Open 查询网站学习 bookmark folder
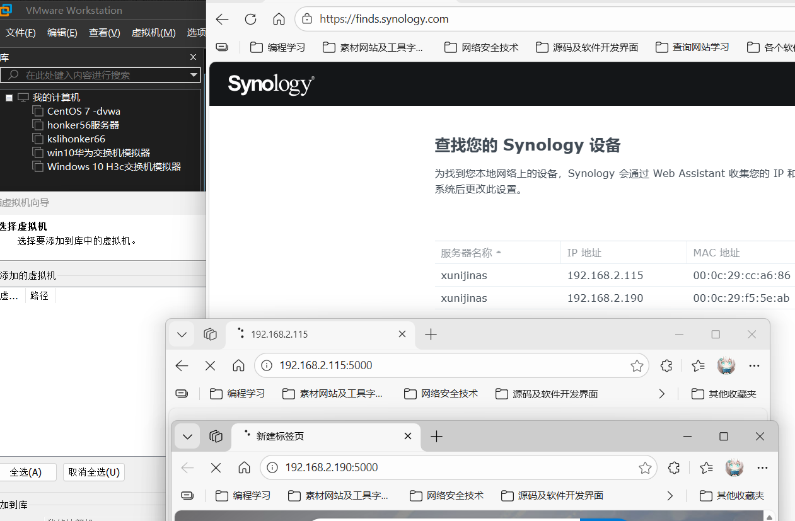795x521 pixels. tap(692, 47)
